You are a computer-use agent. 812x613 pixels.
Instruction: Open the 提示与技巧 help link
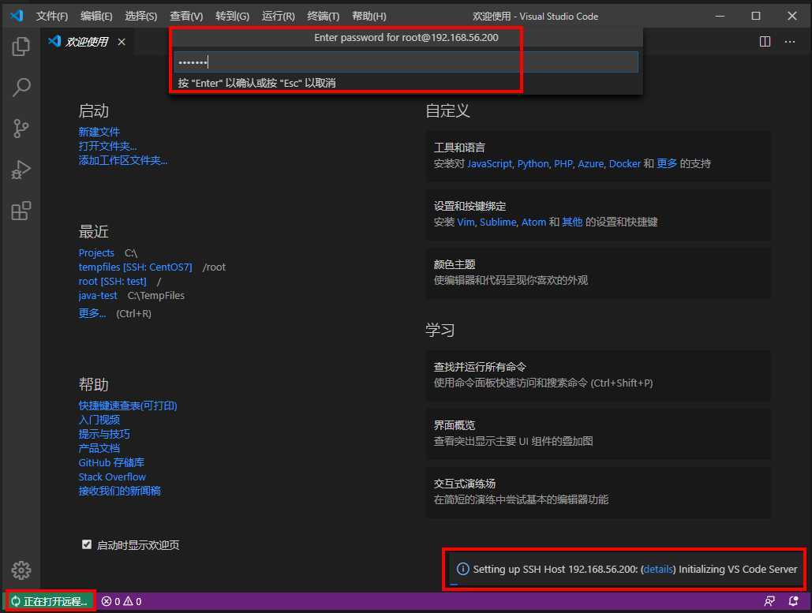pyautogui.click(x=104, y=434)
